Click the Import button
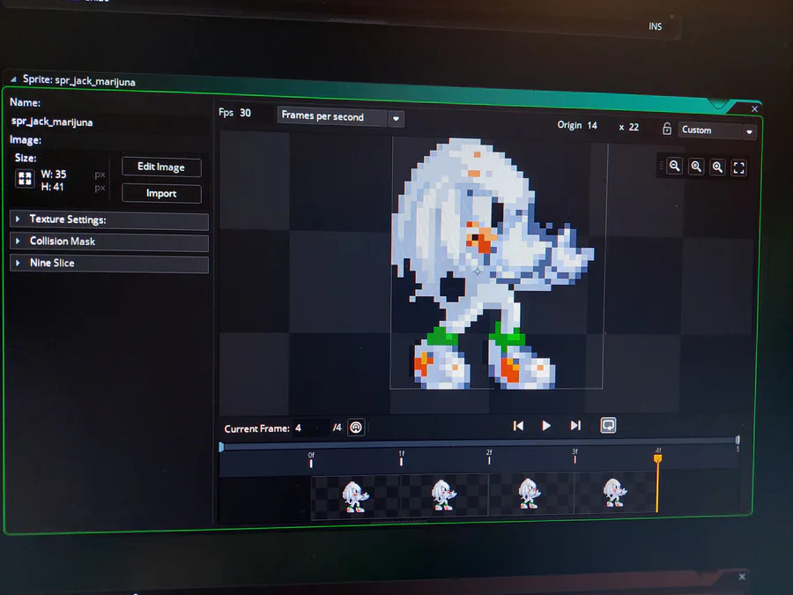Image resolution: width=793 pixels, height=595 pixels. (x=161, y=193)
